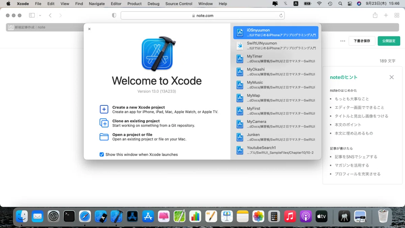The width and height of the screenshot is (405, 228).
Task: Open Keychain Access from the Dock
Action: (345, 216)
